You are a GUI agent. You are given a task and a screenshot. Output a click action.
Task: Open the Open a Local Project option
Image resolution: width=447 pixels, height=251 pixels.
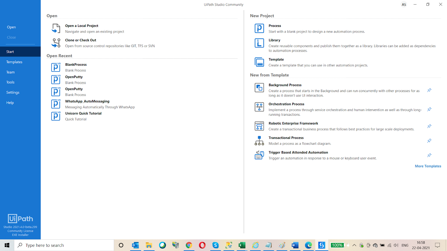(x=82, y=26)
